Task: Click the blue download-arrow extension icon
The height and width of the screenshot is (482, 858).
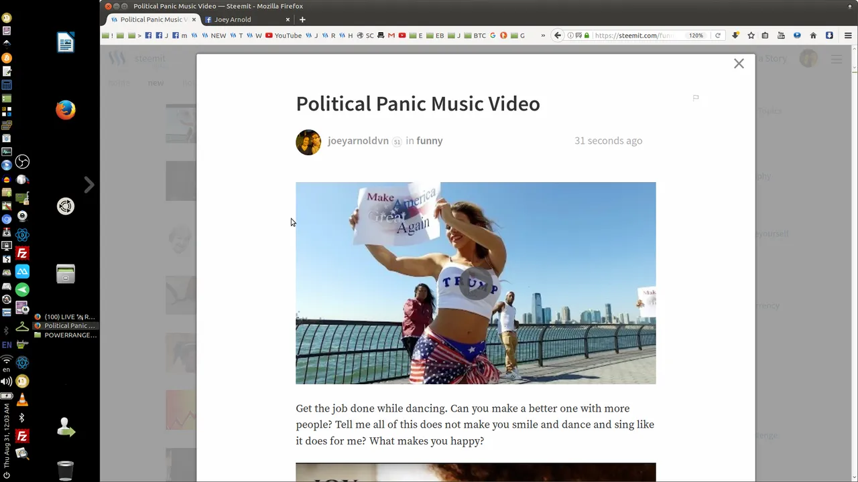Action: tap(829, 35)
